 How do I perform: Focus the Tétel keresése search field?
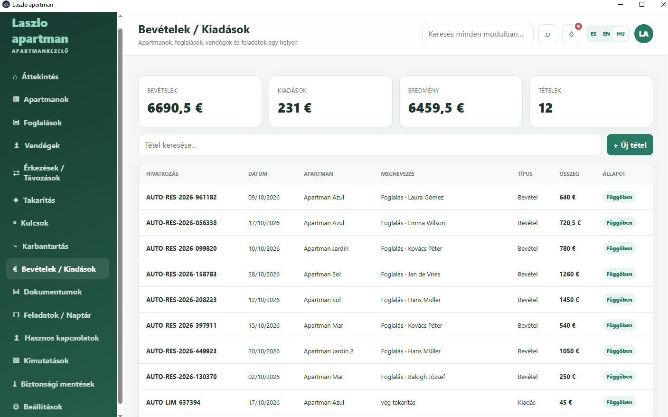point(370,145)
